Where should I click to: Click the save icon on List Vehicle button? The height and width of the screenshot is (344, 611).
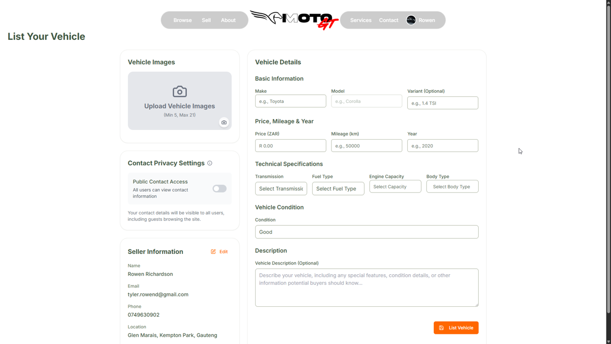click(x=441, y=328)
